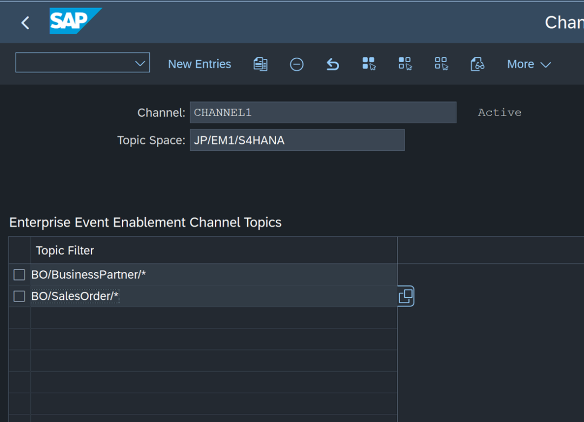Expand the More menu
This screenshot has height=422, width=584.
[x=529, y=64]
